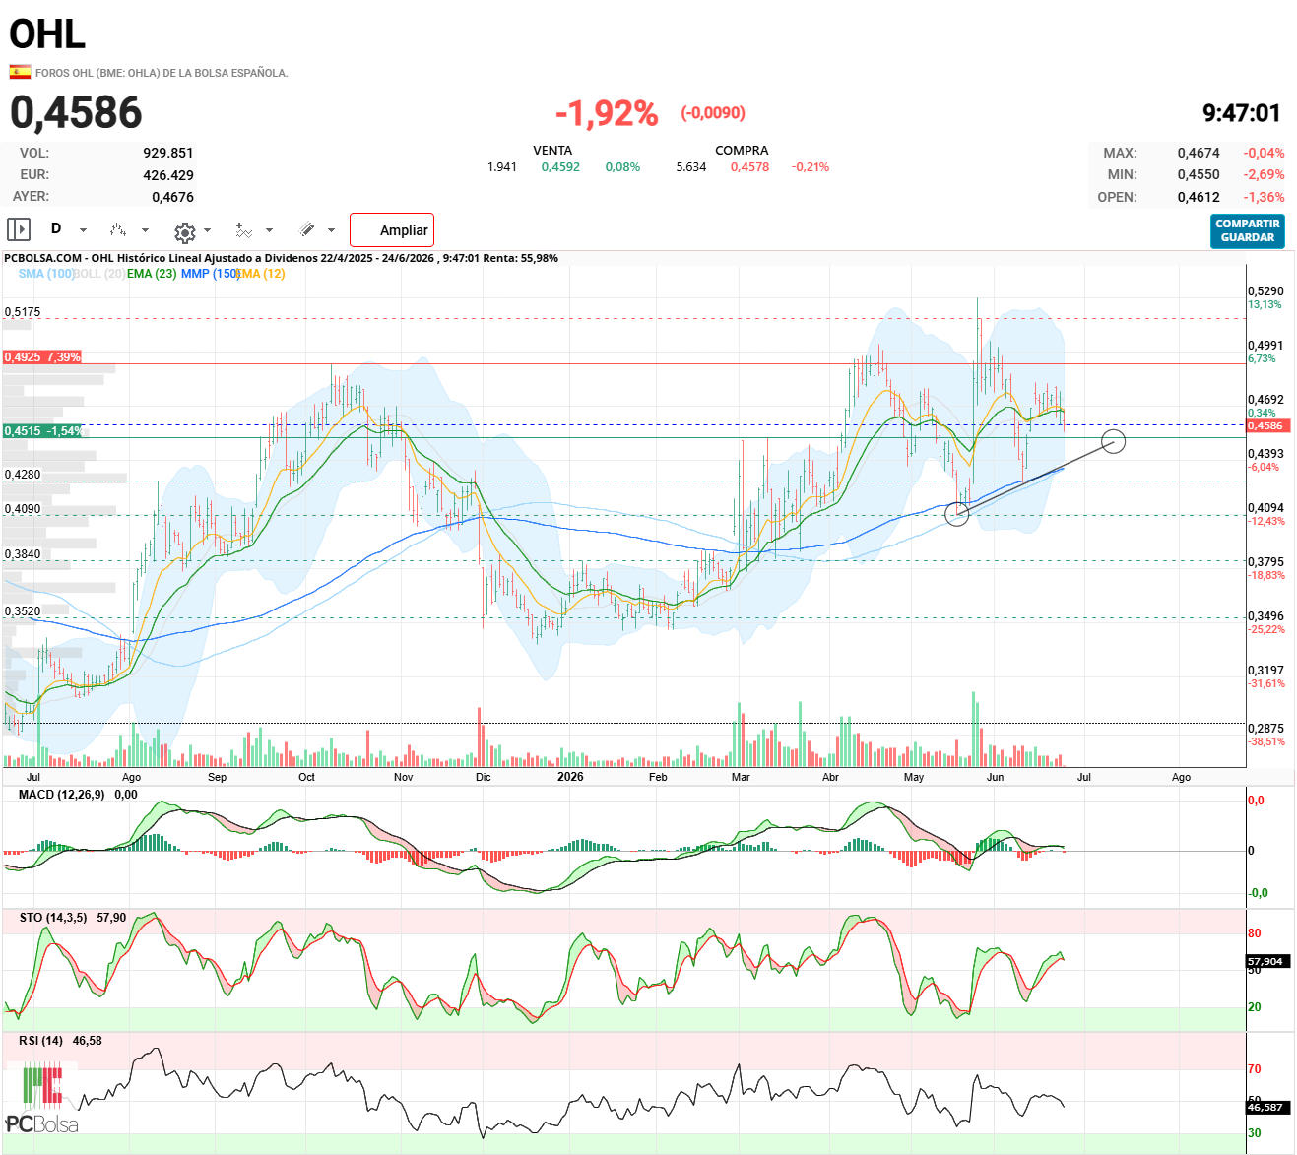Click the OPEN value 0,4612
The height and width of the screenshot is (1155, 1297).
(1199, 197)
